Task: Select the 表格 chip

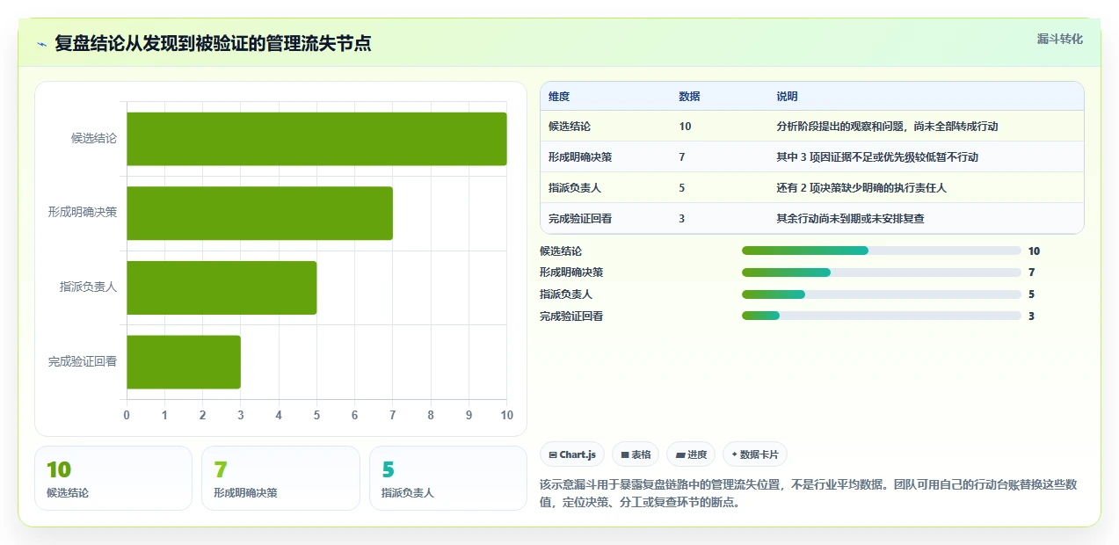Action: (x=636, y=454)
